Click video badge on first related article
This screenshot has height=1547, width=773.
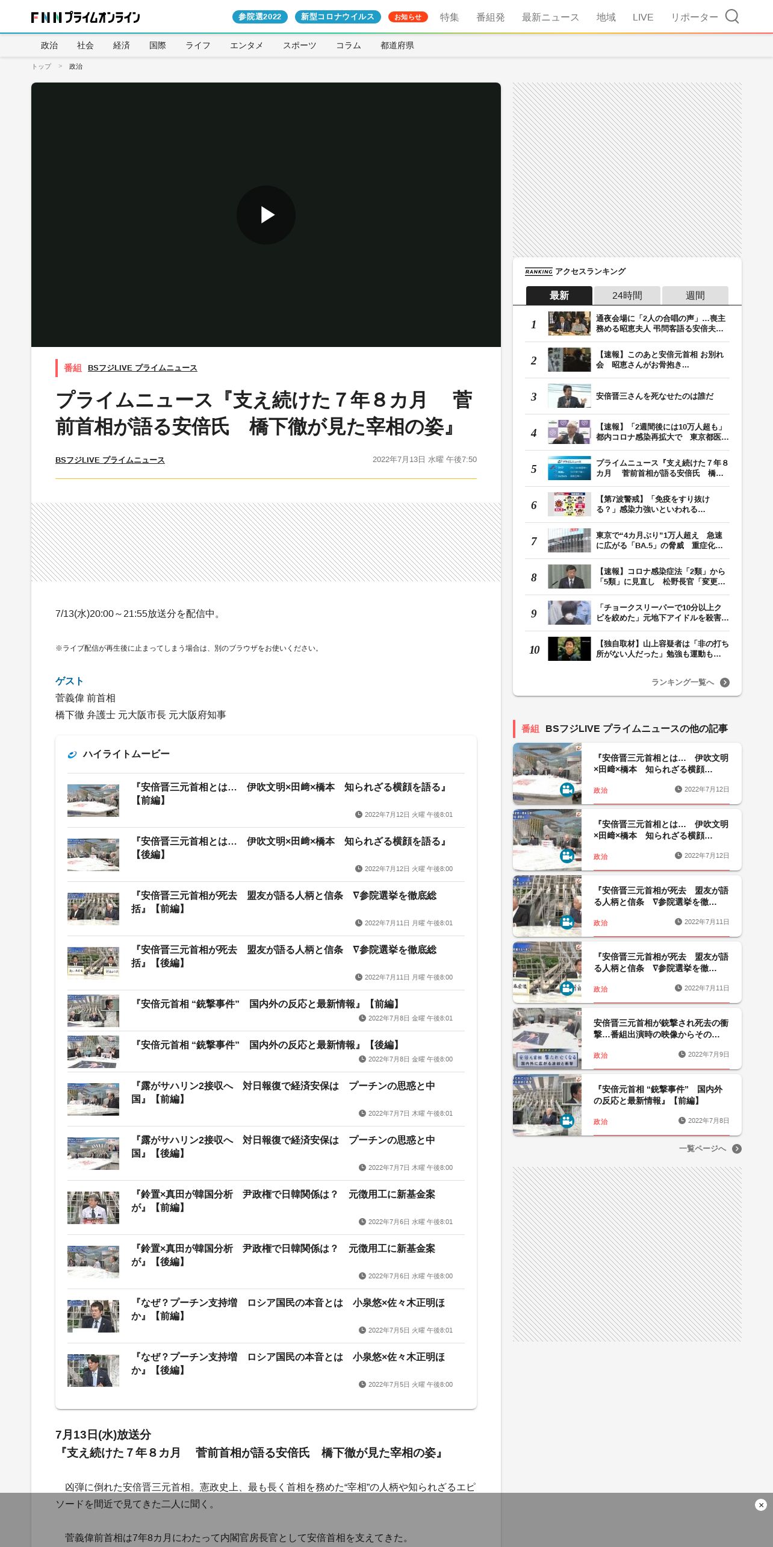(x=567, y=789)
